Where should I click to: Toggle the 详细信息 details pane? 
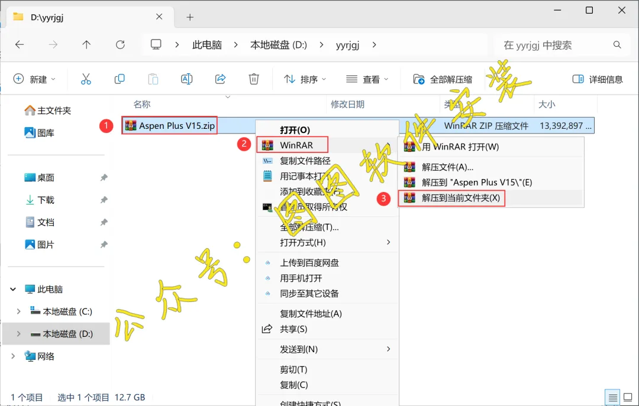point(598,79)
